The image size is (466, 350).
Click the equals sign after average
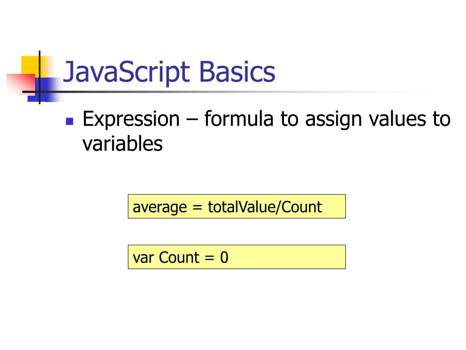[198, 207]
